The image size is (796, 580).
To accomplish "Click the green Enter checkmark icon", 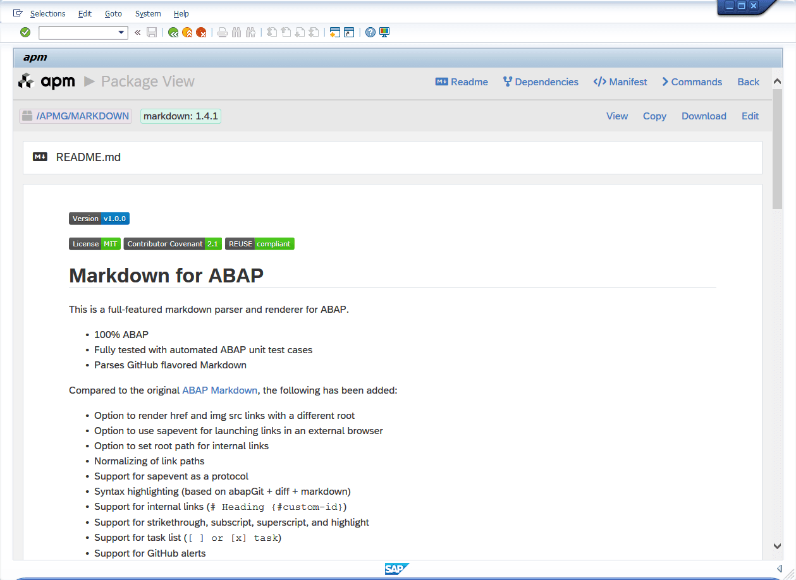I will [25, 32].
